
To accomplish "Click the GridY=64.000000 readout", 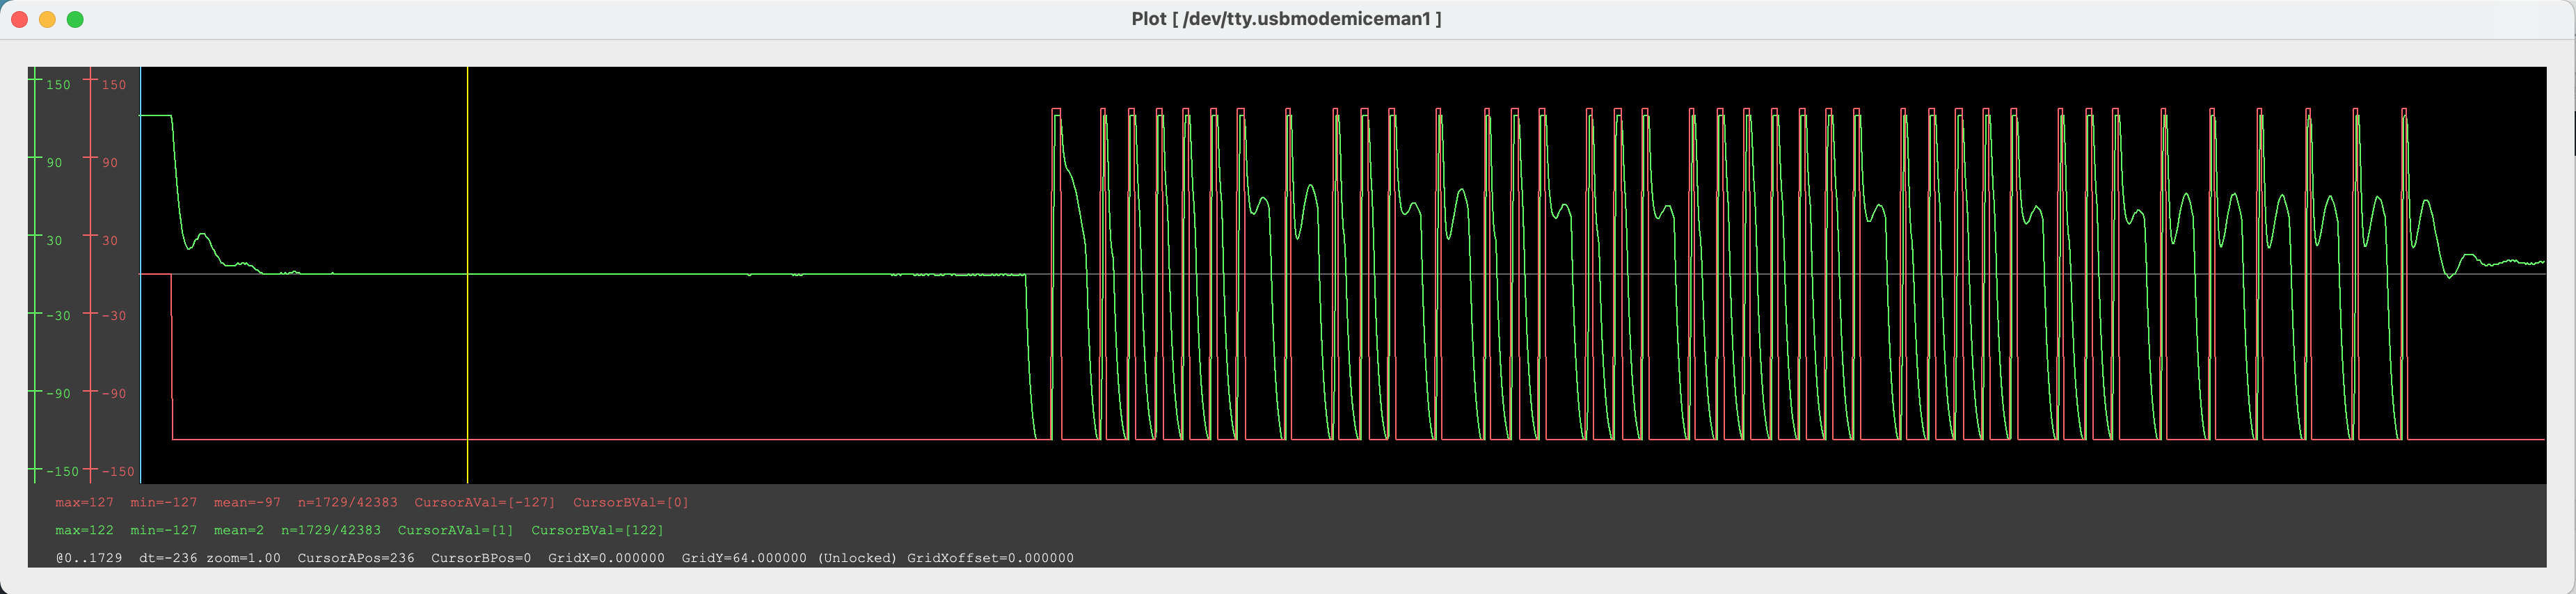I will [744, 559].
